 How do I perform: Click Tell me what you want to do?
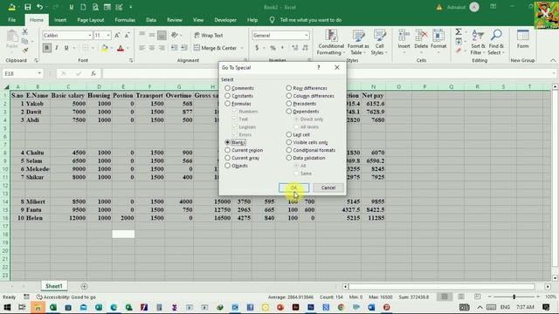click(311, 20)
